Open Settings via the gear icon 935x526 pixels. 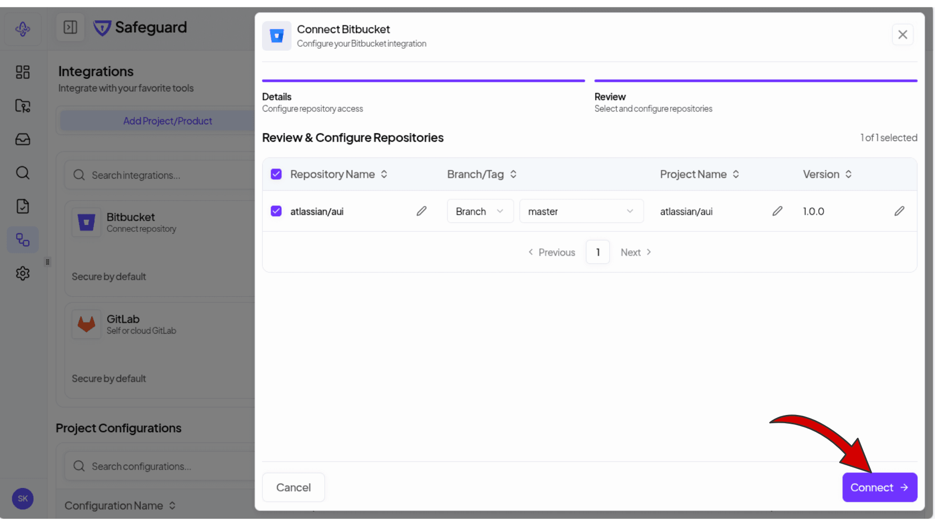(22, 273)
